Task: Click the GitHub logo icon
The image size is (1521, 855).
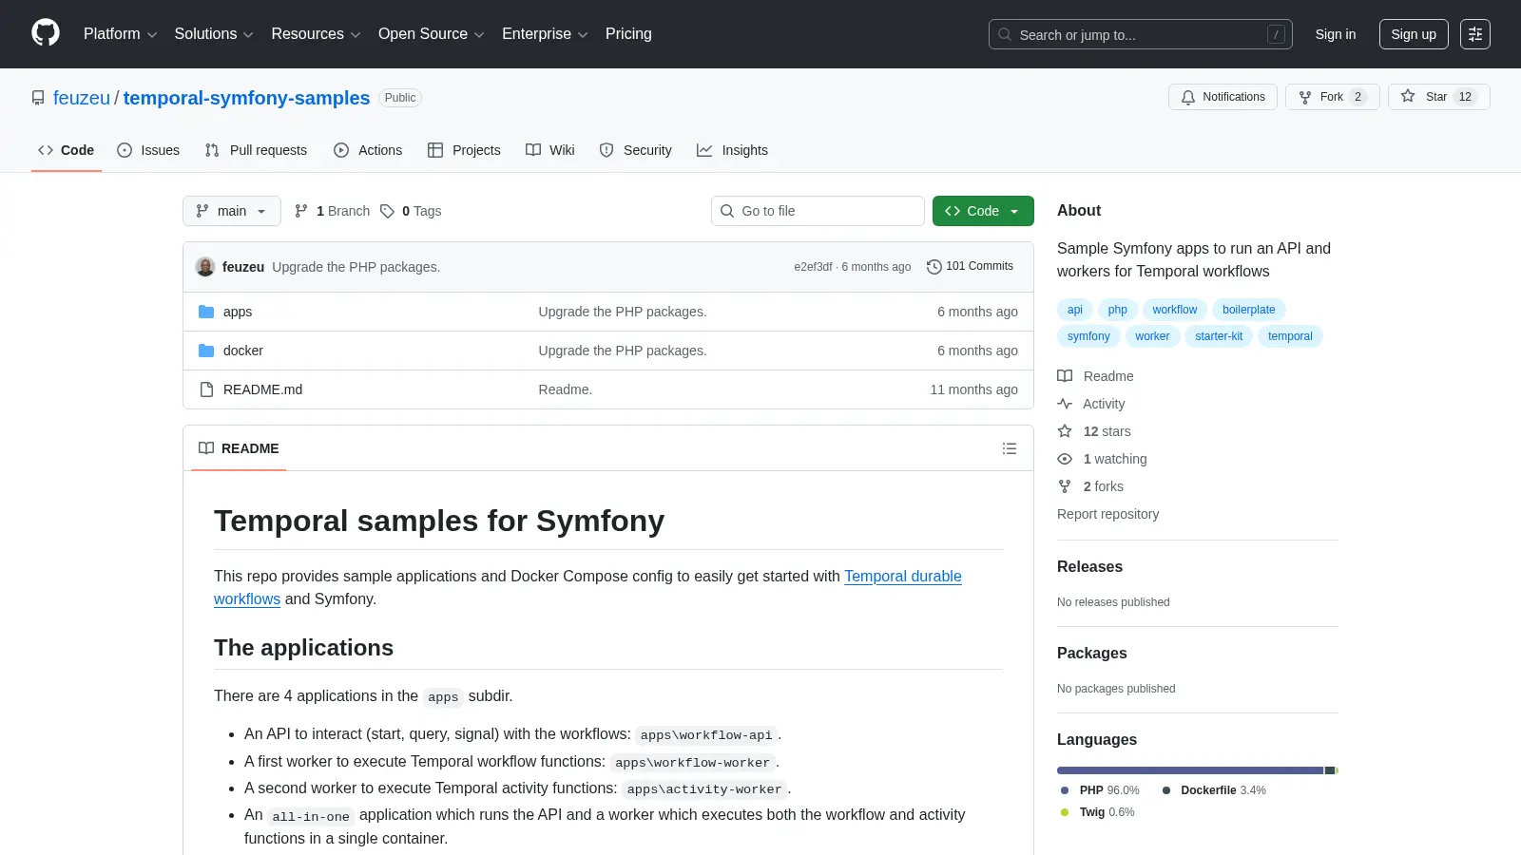Action: coord(46,33)
